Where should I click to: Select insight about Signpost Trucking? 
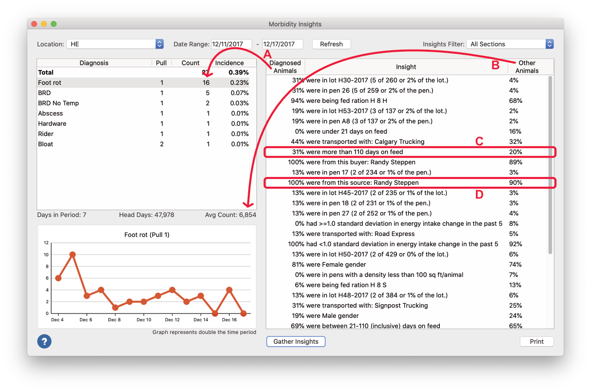point(407,305)
